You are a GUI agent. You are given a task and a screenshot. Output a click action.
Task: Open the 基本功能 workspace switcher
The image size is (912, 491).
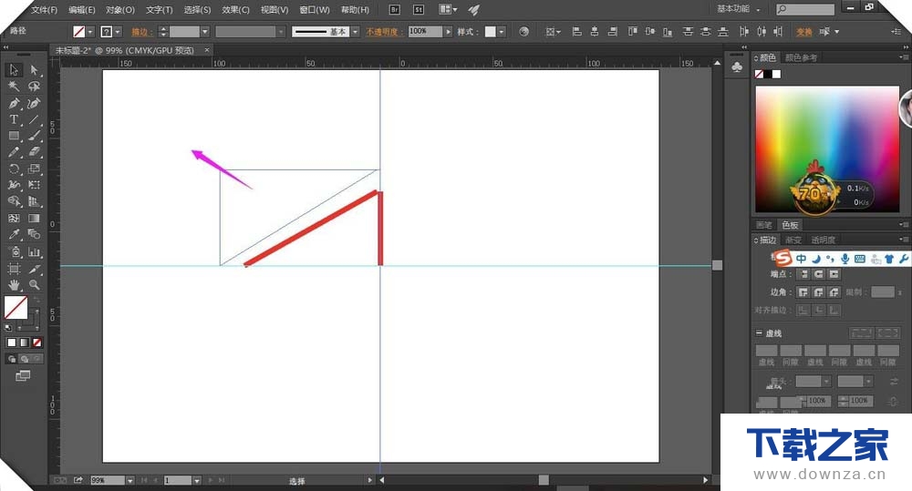(738, 9)
